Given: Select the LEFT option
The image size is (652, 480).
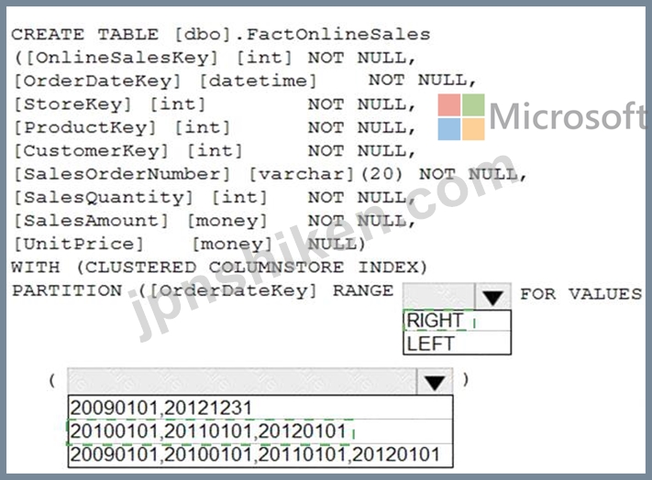Looking at the screenshot, I should pyautogui.click(x=457, y=343).
